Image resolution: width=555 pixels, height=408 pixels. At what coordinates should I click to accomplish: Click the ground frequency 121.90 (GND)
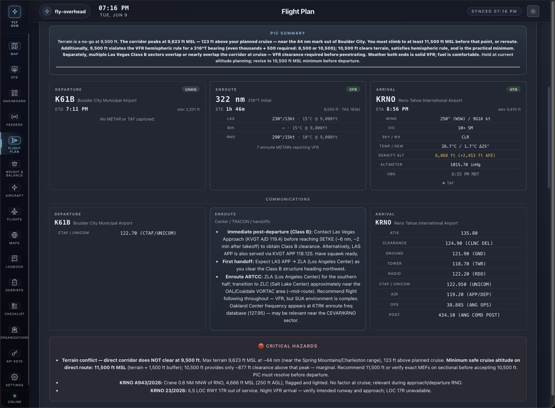pos(469,254)
